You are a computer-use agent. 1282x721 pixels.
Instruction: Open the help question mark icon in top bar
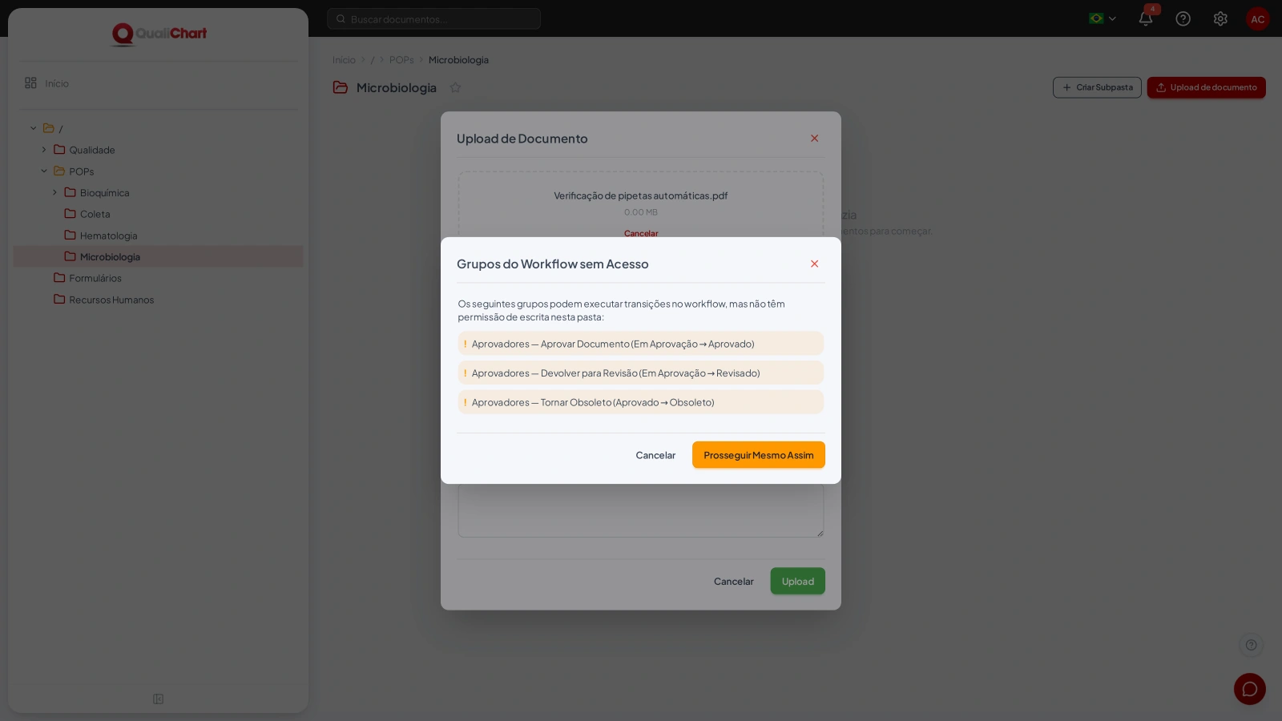[x=1183, y=18]
